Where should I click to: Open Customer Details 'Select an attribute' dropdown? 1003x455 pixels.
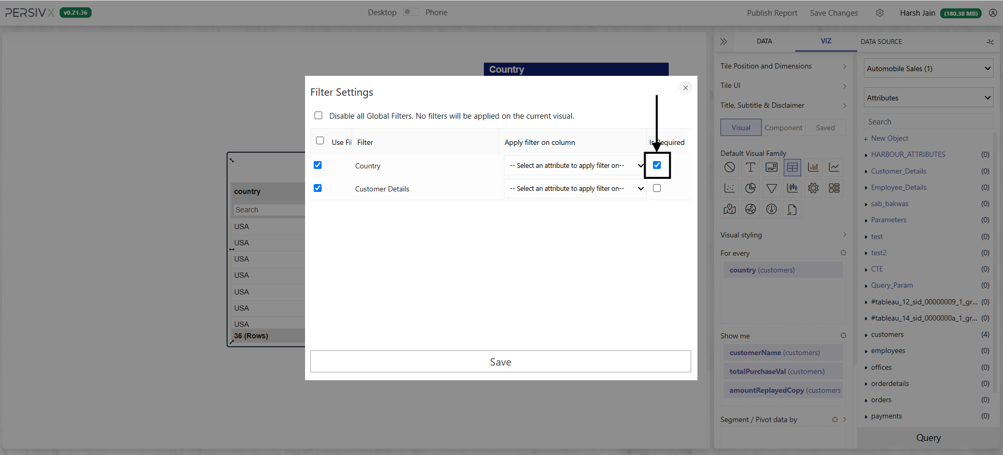pos(575,189)
